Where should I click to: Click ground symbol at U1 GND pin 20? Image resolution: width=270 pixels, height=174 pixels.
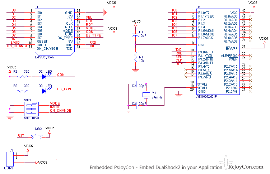click(x=179, y=96)
